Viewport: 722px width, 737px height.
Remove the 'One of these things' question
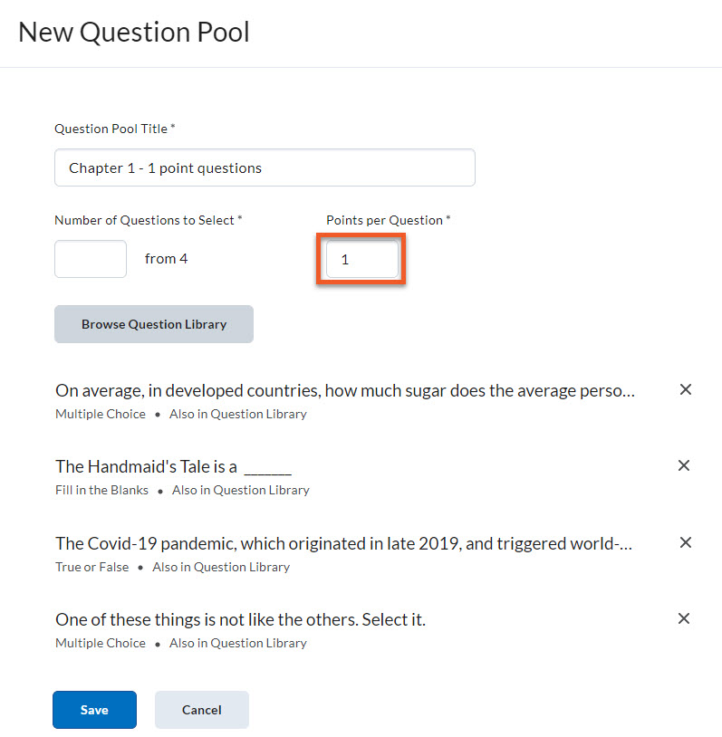tap(684, 618)
